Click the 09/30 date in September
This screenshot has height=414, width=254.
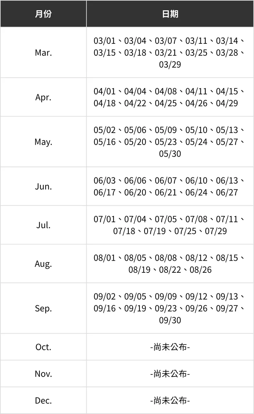[x=170, y=320]
